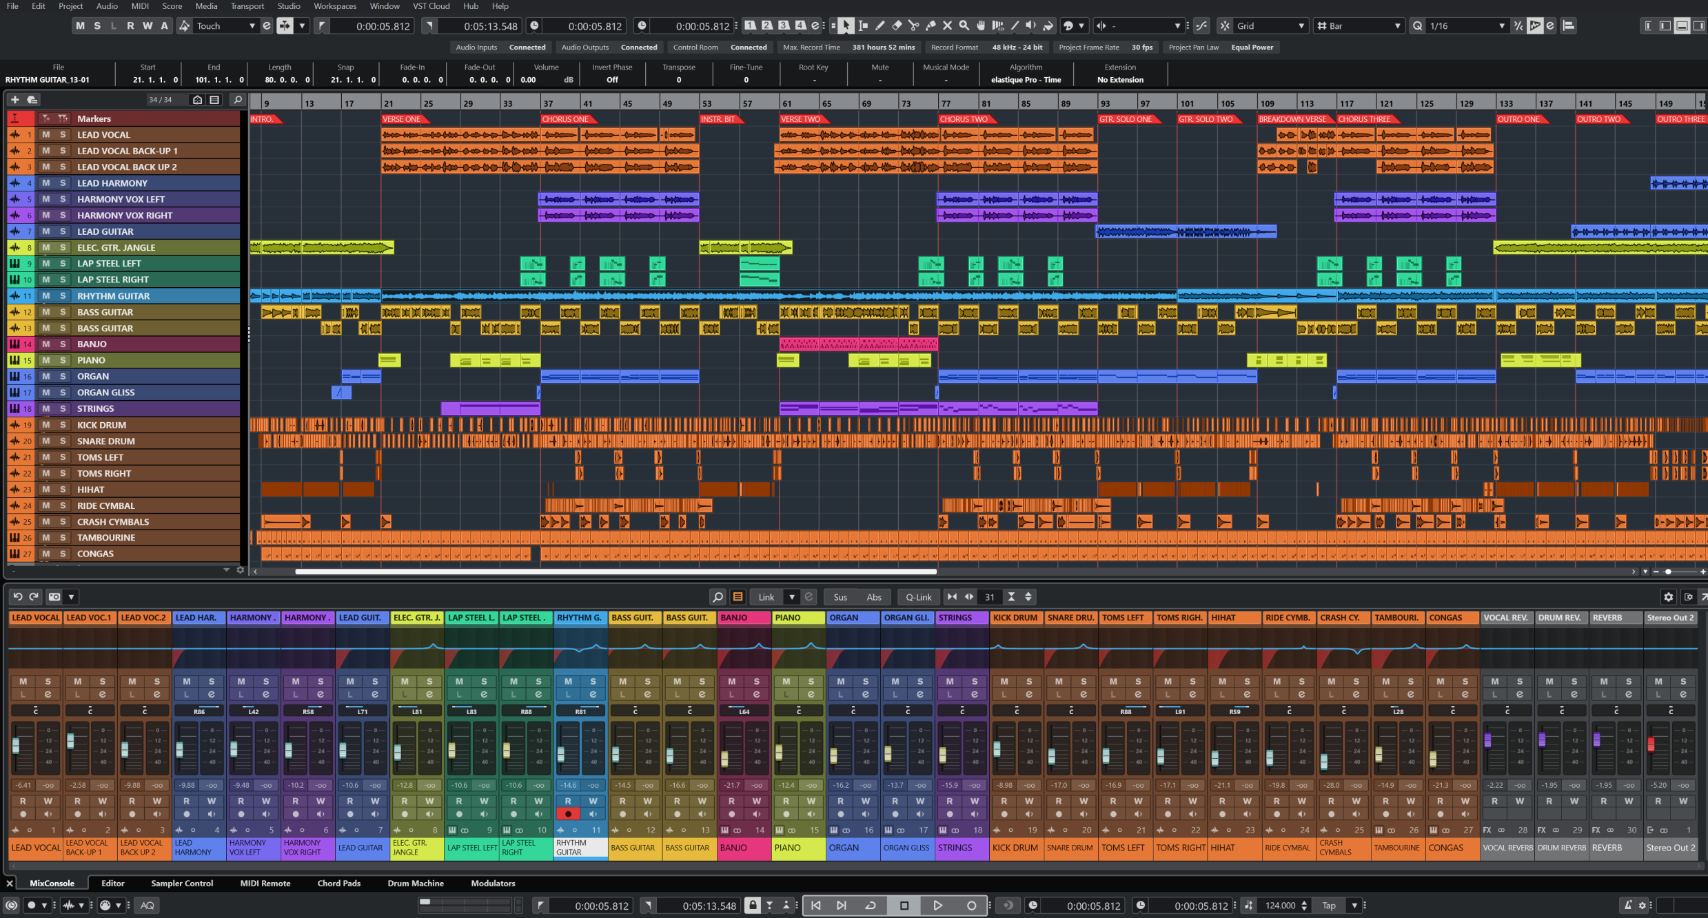
Task: Select the Glue tool
Action: pyautogui.click(x=931, y=25)
